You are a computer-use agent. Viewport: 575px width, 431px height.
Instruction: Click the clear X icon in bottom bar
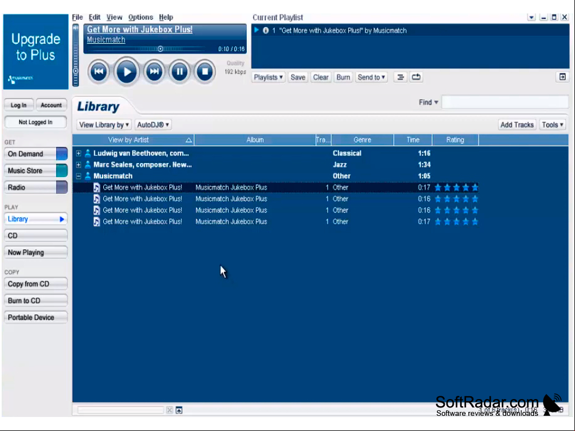click(169, 410)
